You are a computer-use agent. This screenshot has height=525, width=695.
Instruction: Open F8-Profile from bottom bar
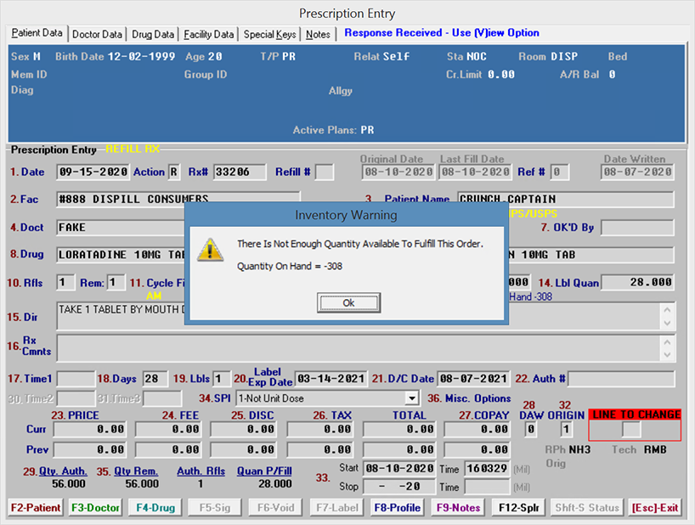398,508
